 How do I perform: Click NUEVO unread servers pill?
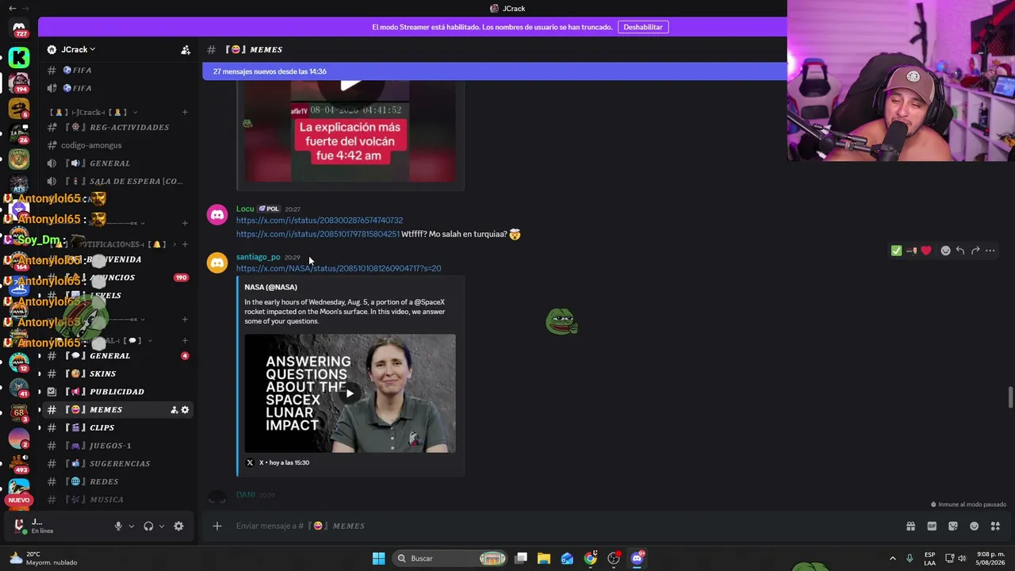(x=19, y=500)
